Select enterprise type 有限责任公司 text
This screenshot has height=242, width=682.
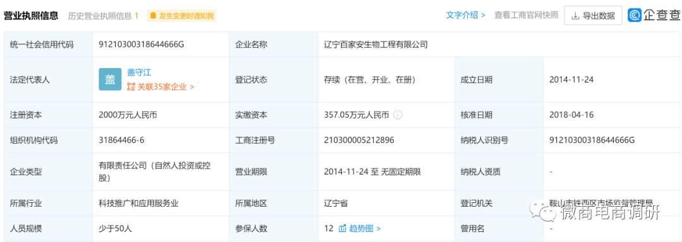point(155,172)
